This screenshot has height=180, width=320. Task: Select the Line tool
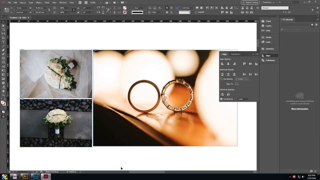3,46
